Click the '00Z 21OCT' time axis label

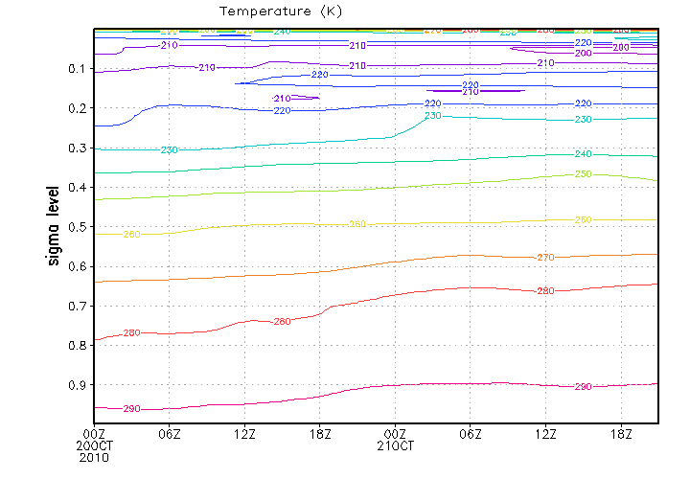395,441
